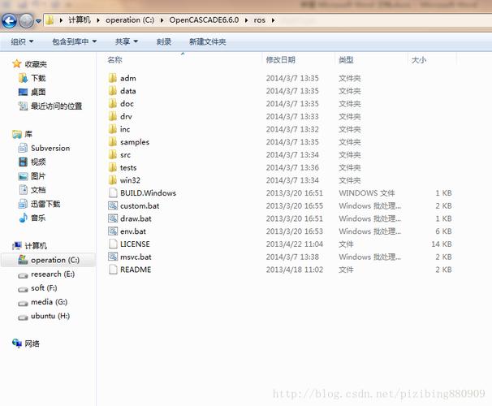Image resolution: width=492 pixels, height=406 pixels.
Task: Open the 迅雷下载 library
Action: [x=45, y=204]
